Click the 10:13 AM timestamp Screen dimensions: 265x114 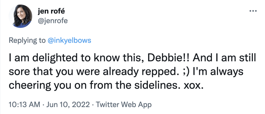(x=24, y=105)
